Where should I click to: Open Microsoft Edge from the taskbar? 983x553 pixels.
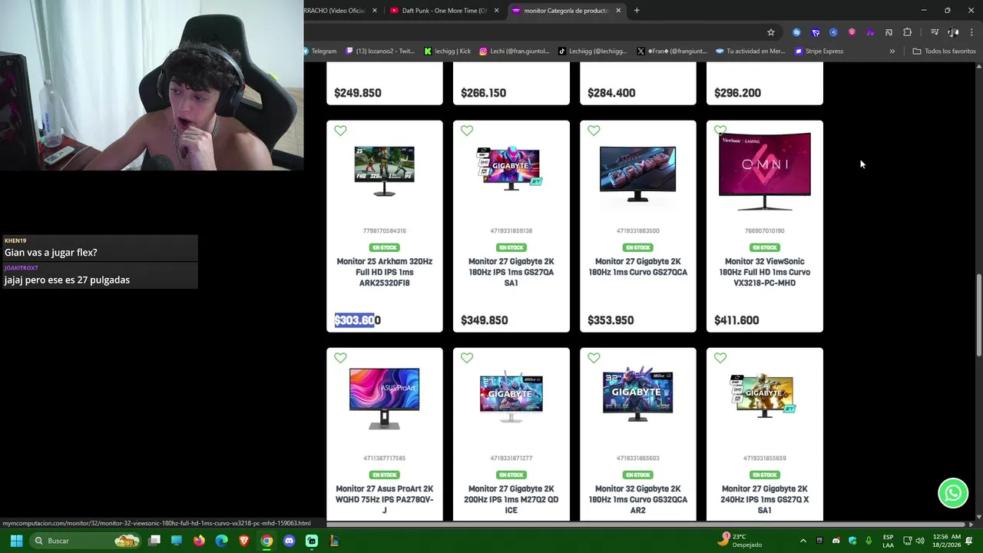[x=221, y=541]
